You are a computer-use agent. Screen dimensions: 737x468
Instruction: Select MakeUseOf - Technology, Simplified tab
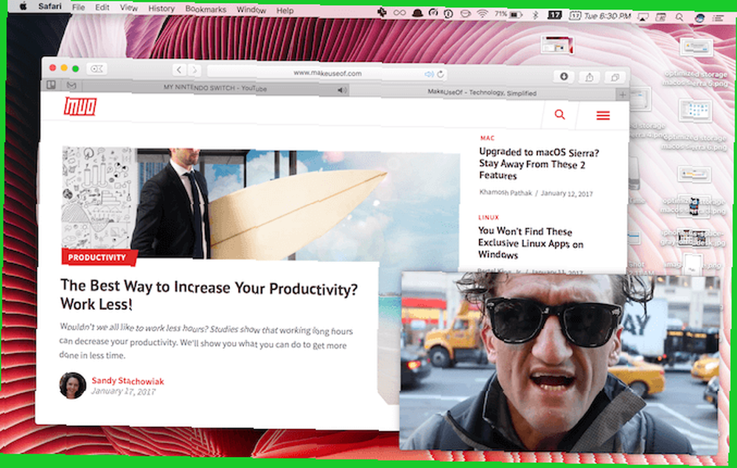(482, 93)
